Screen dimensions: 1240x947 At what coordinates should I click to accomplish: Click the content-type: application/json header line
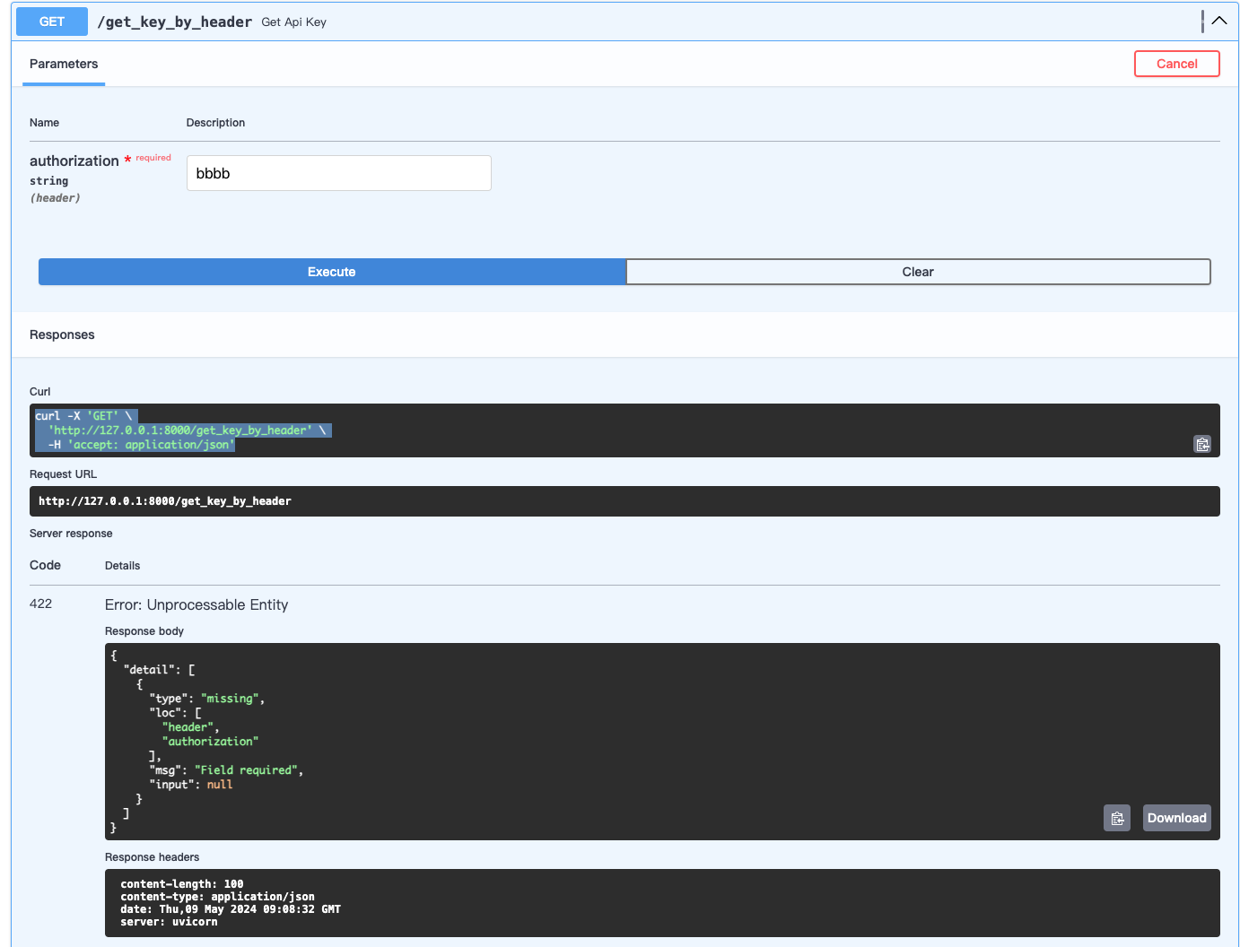218,897
